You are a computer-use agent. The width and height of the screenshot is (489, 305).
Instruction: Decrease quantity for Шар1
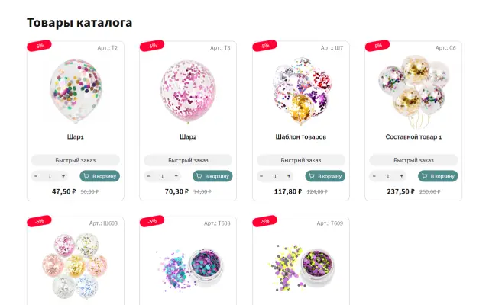click(x=36, y=176)
